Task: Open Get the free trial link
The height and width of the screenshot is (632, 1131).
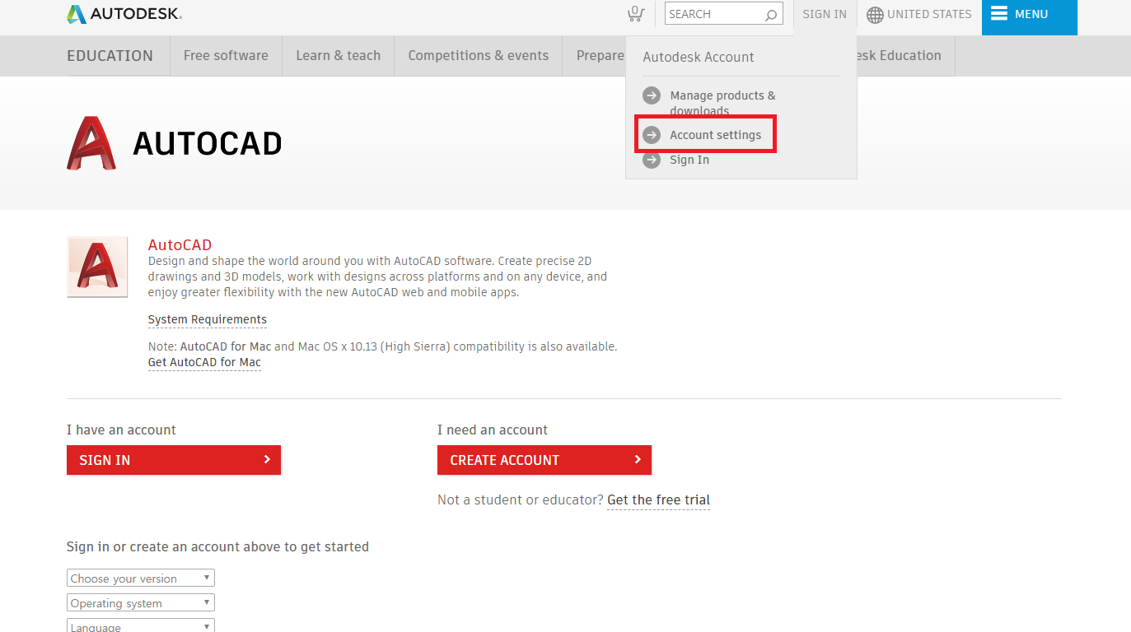Action: pos(658,500)
